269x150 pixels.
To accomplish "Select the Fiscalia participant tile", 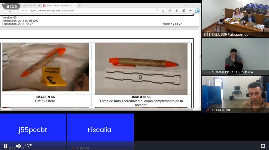I will coord(100,130).
